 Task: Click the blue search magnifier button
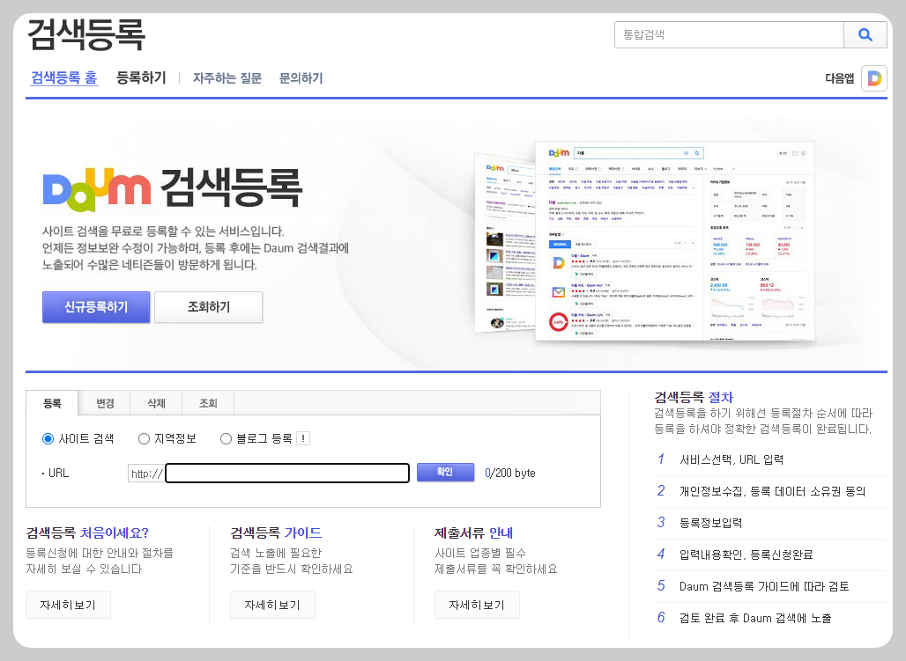click(x=865, y=34)
